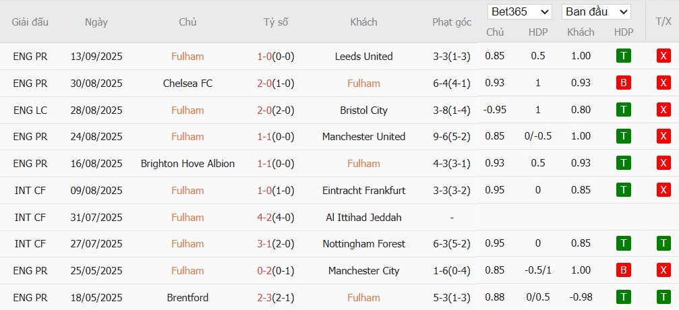Open the Leeds United team link

pyautogui.click(x=363, y=57)
